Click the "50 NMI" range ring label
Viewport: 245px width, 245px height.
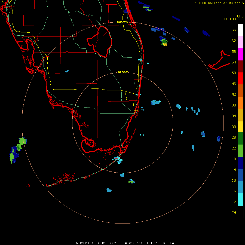click(122, 72)
